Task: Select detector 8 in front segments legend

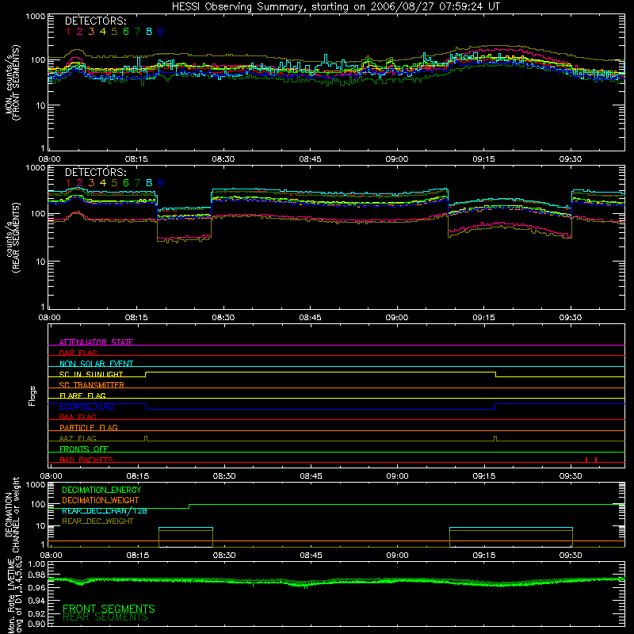Action: pyautogui.click(x=149, y=32)
